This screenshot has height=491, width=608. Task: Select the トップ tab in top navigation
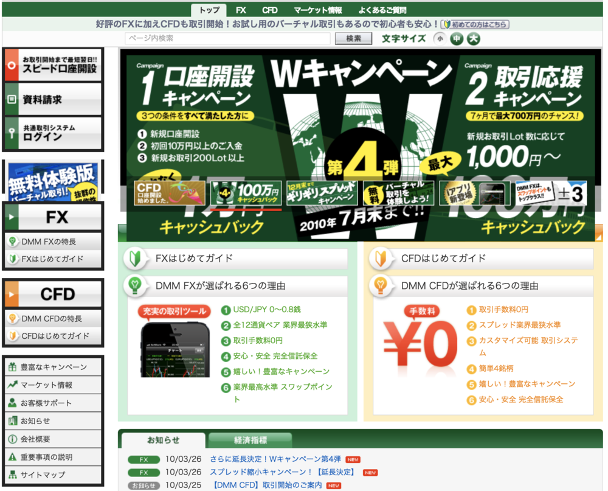coord(209,10)
